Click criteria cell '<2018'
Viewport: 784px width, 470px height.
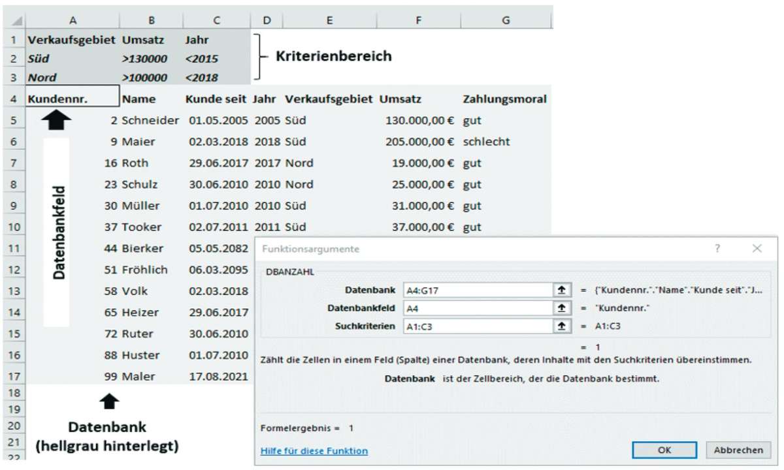tap(217, 77)
